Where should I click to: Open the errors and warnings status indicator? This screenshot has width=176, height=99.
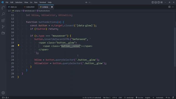coord(5,98)
